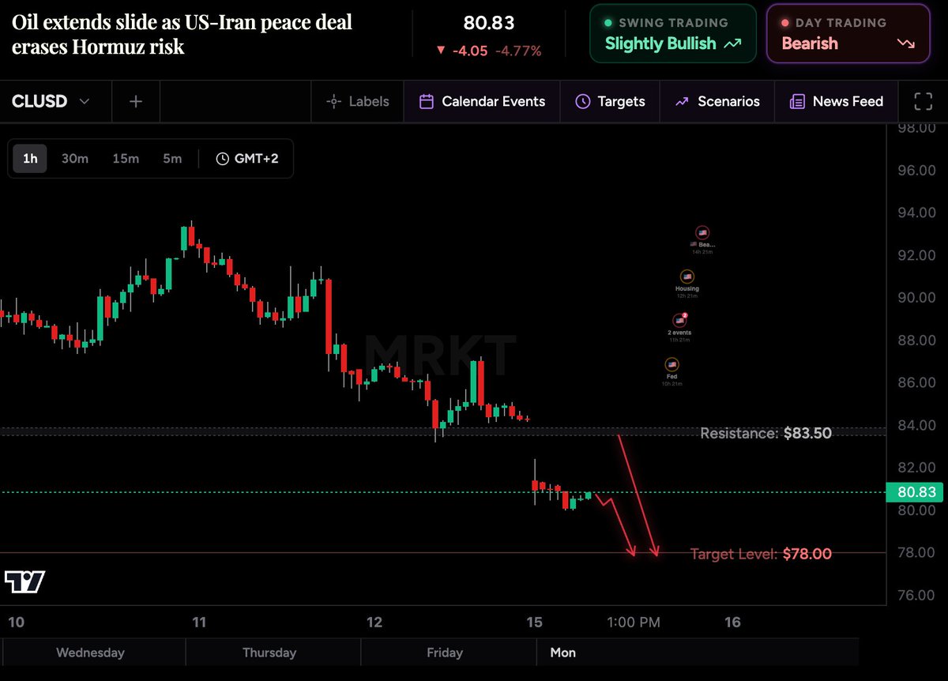Open the Bea... calendar event marker

point(702,233)
